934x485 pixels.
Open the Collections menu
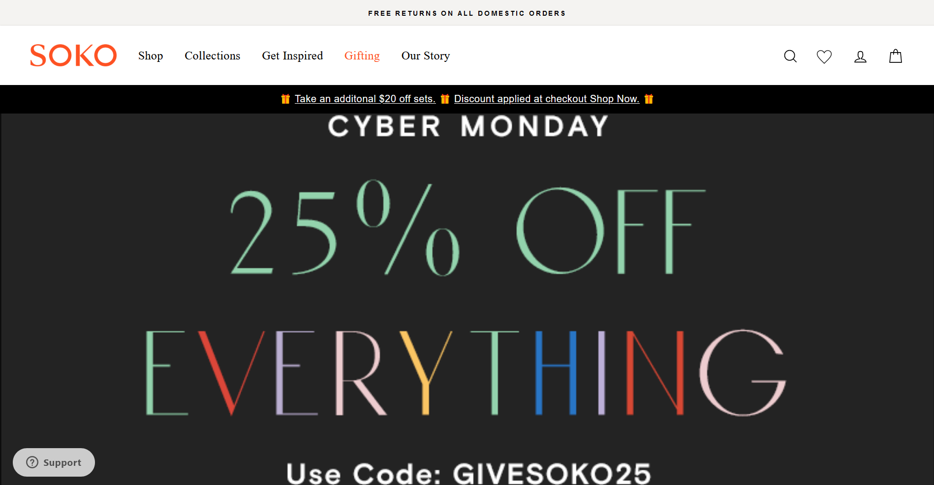coord(213,56)
